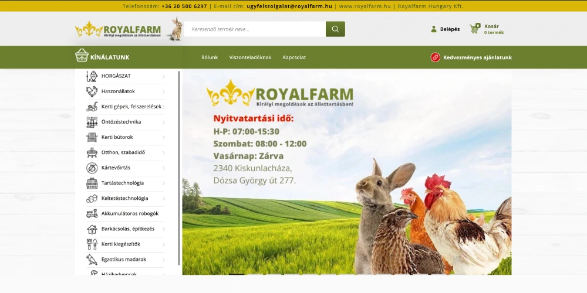The image size is (587, 293).
Task: Click the Belépés user icon
Action: (434, 29)
